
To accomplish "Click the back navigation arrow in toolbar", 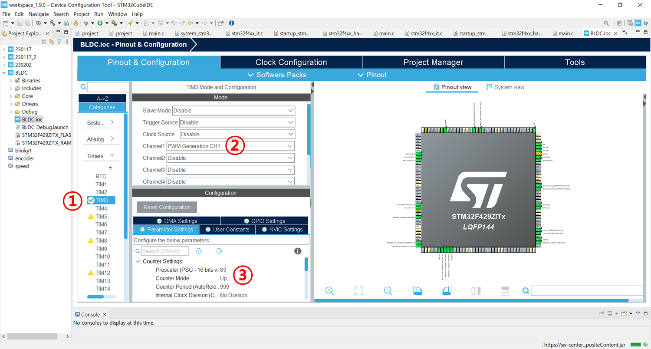I will [190, 23].
